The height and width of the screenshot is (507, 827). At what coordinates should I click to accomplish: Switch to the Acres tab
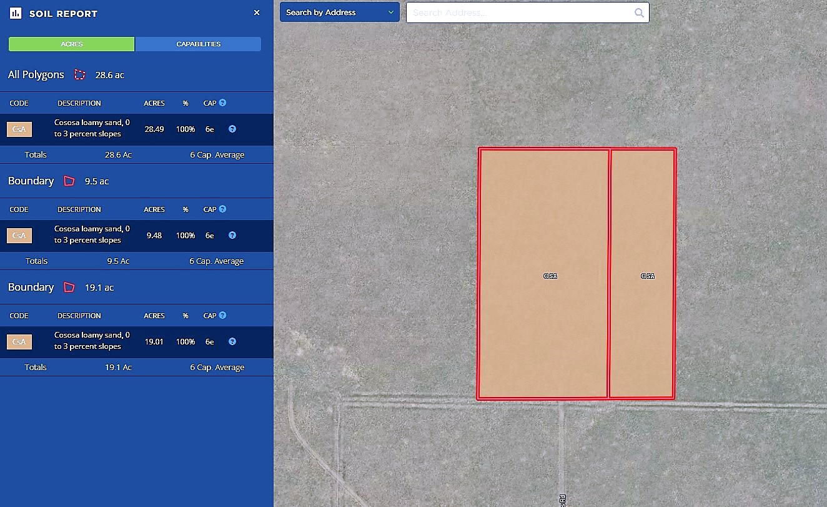point(72,44)
